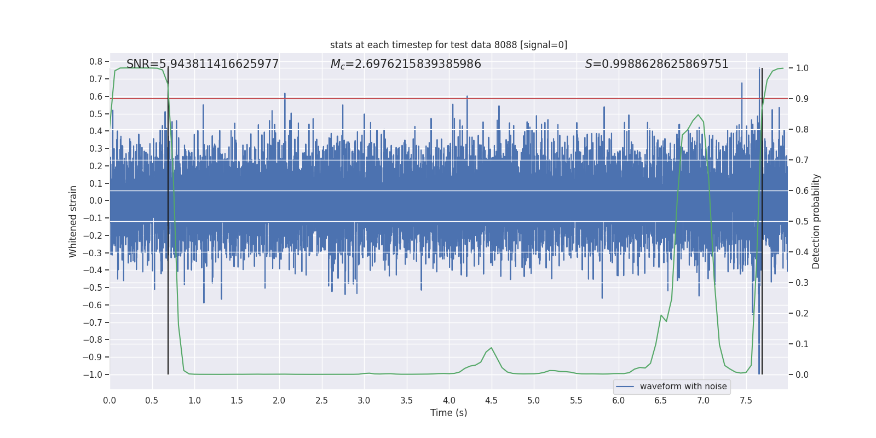The width and height of the screenshot is (876, 438).
Task: Click the x-axis tick label 2.5
Action: (x=321, y=400)
